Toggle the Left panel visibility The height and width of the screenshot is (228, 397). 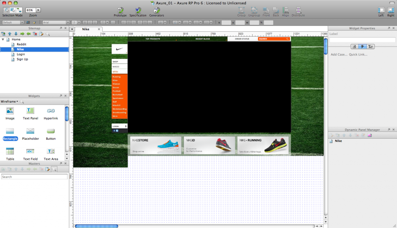click(381, 10)
